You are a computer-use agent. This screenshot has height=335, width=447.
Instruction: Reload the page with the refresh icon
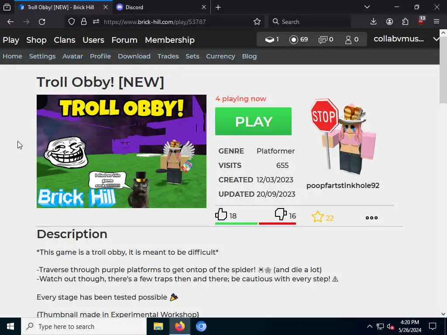coord(42,22)
